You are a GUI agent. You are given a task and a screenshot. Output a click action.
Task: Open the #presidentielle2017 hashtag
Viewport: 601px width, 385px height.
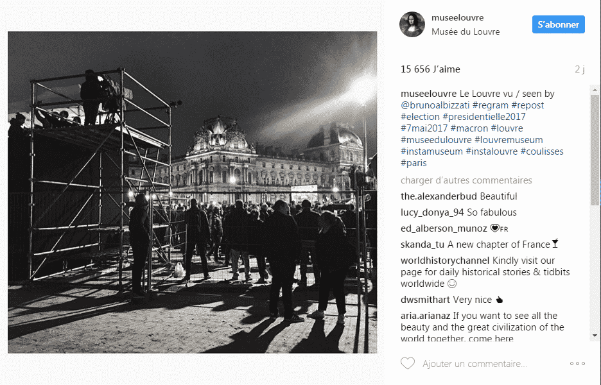coord(483,116)
